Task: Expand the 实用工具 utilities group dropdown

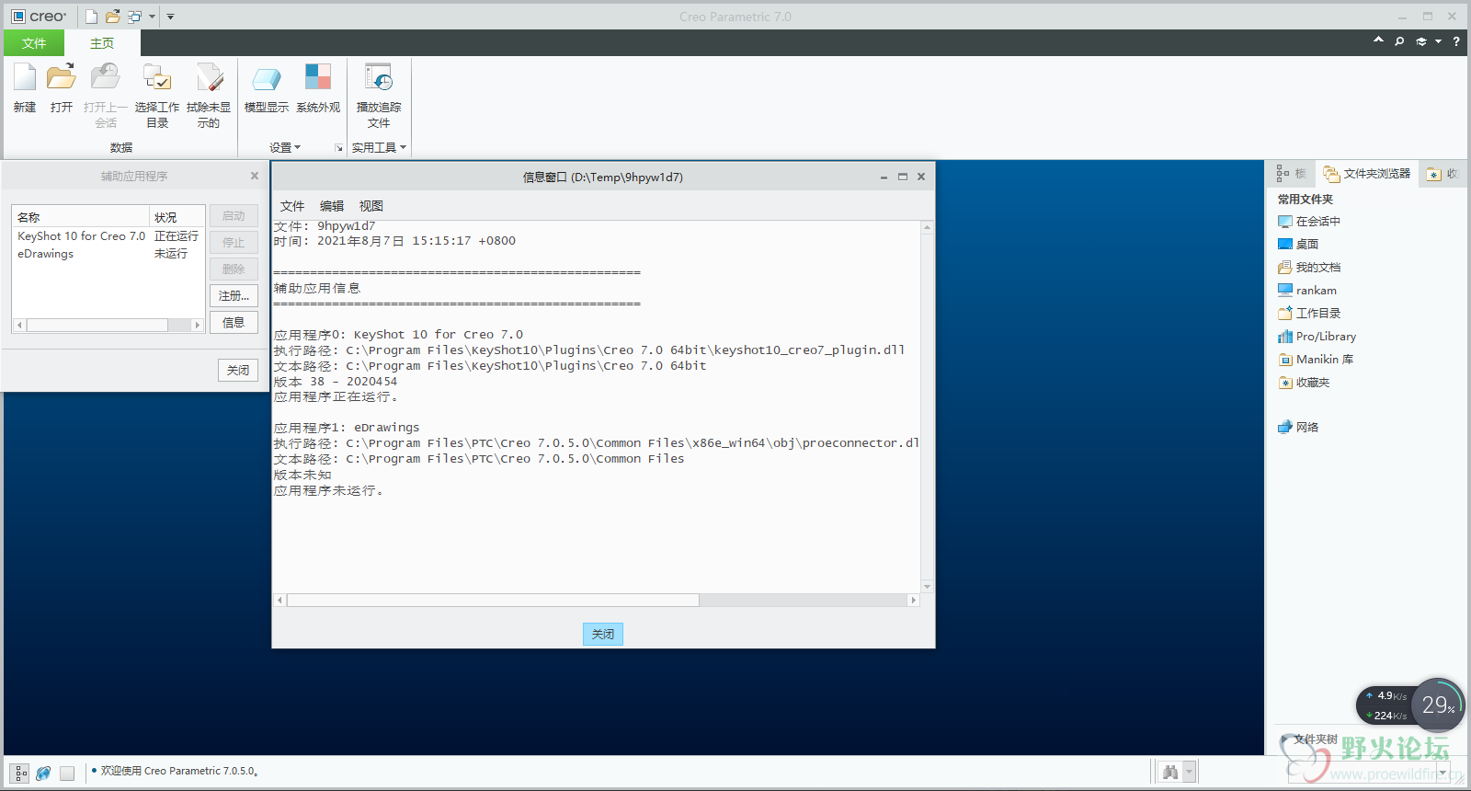Action: 379,147
